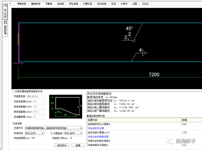
Task: Open the 突缘肋选 SB10_Q235 dropdown
Action: (x=34, y=133)
